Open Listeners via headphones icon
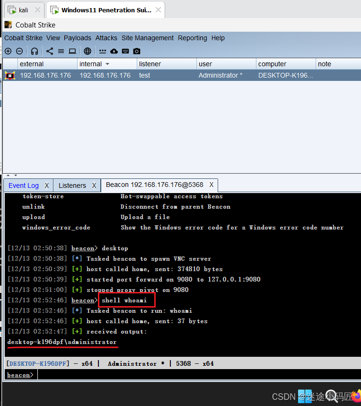The image size is (361, 406). pos(35,51)
